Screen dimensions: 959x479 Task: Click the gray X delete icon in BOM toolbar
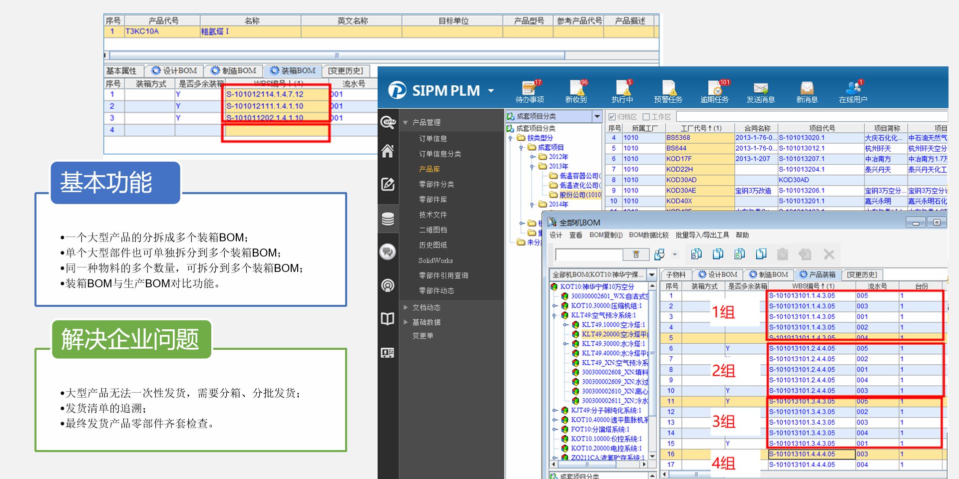click(829, 254)
